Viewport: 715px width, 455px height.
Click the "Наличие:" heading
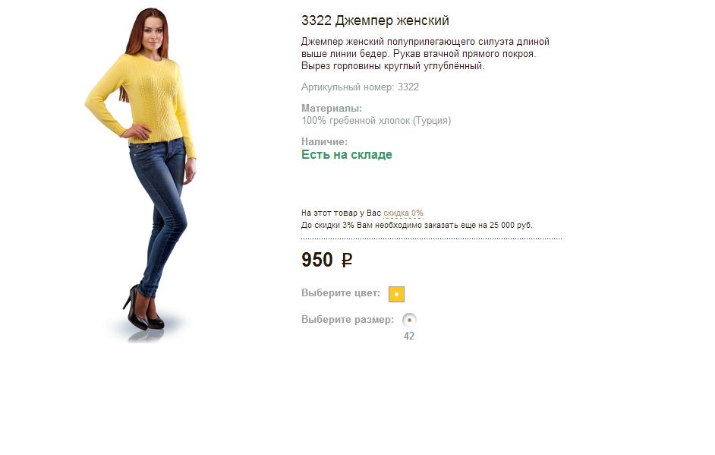[x=324, y=142]
